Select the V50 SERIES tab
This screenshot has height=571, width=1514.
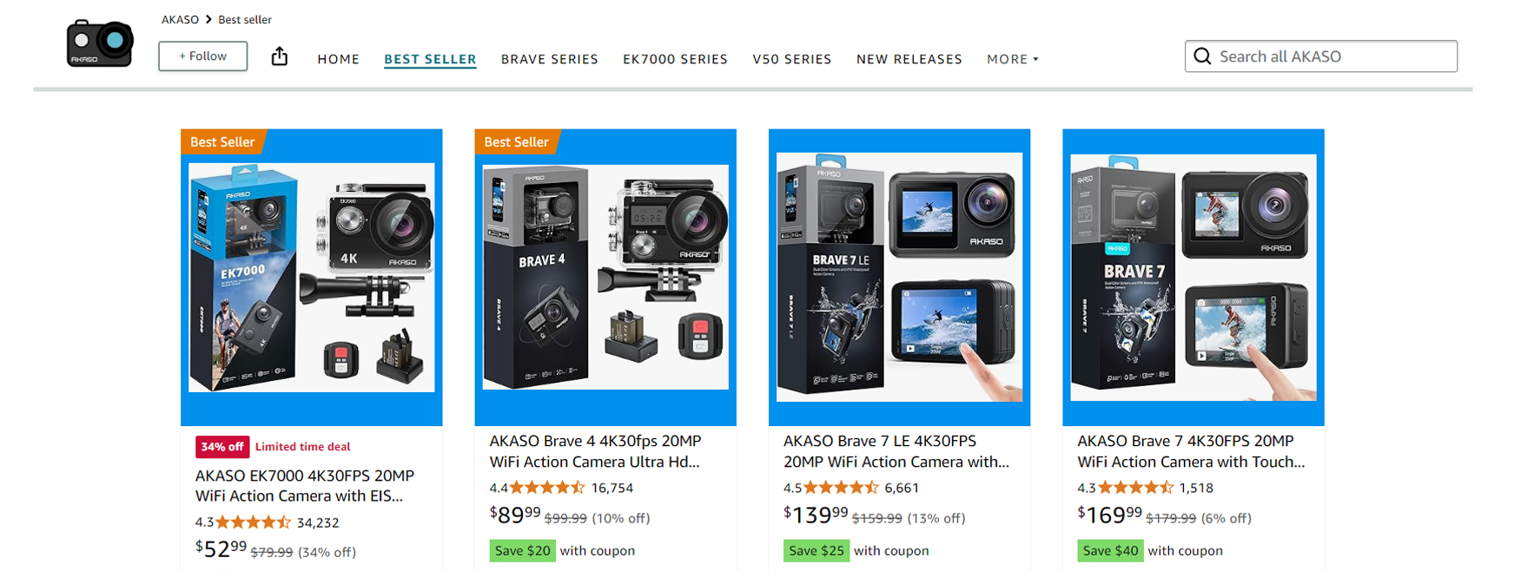pyautogui.click(x=791, y=59)
